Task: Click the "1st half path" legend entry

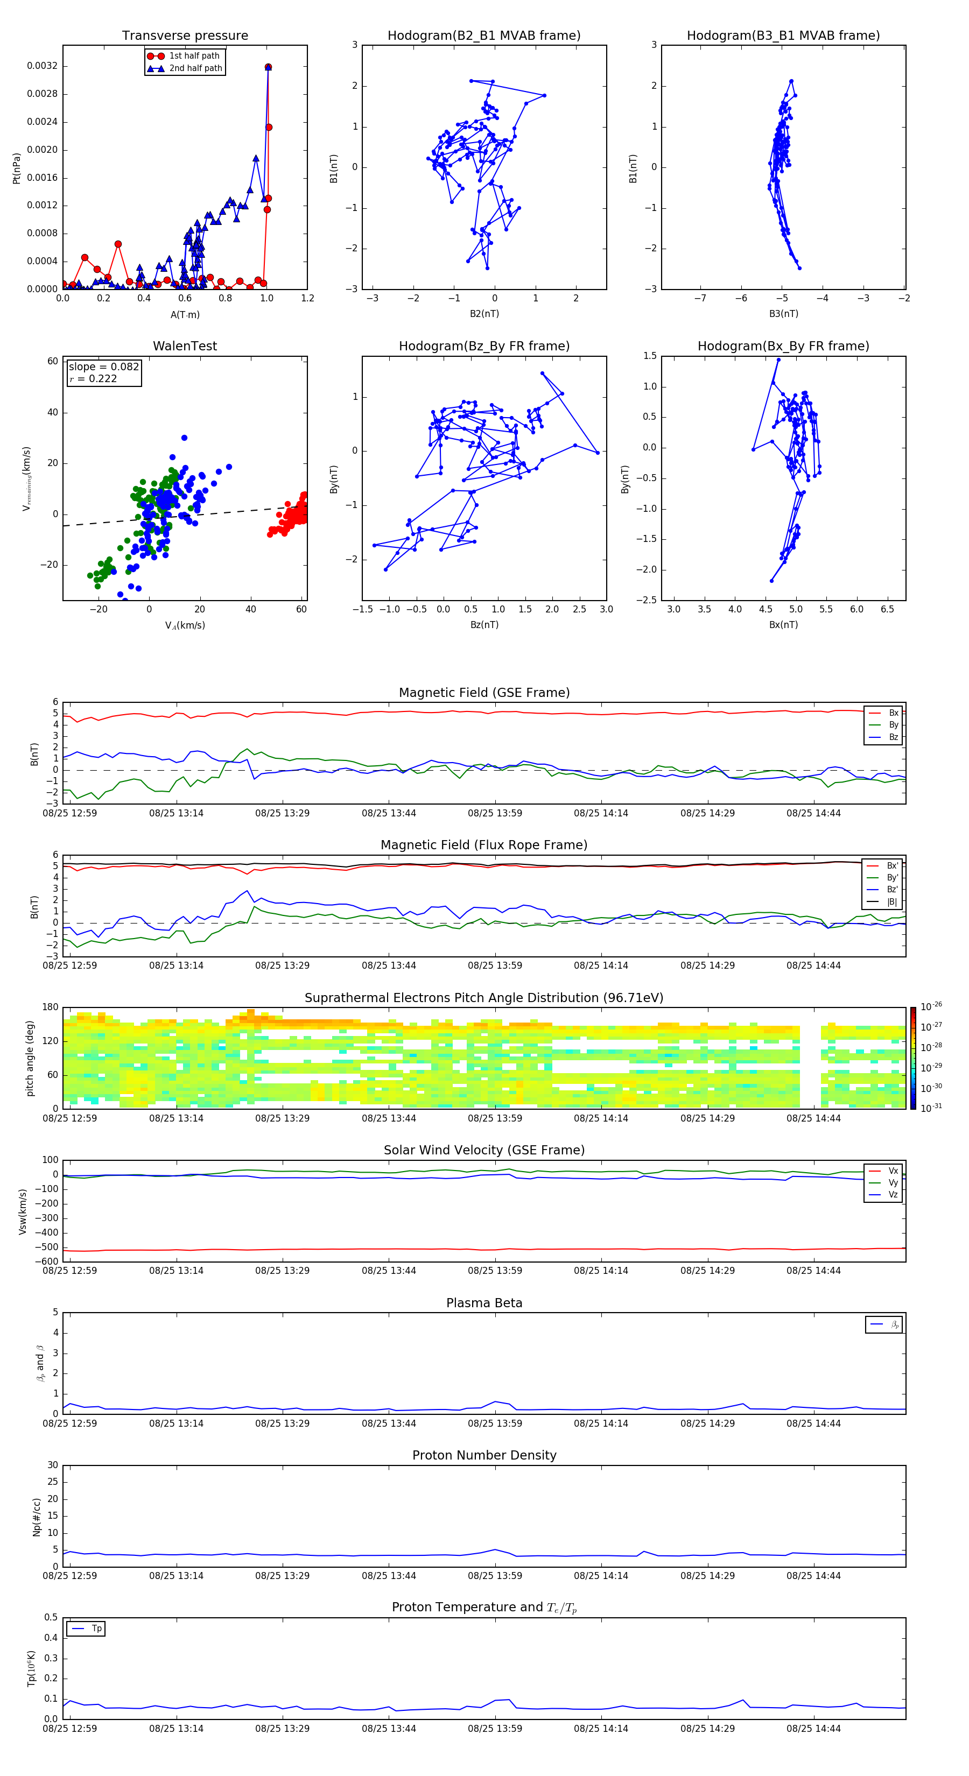Action: click(184, 56)
